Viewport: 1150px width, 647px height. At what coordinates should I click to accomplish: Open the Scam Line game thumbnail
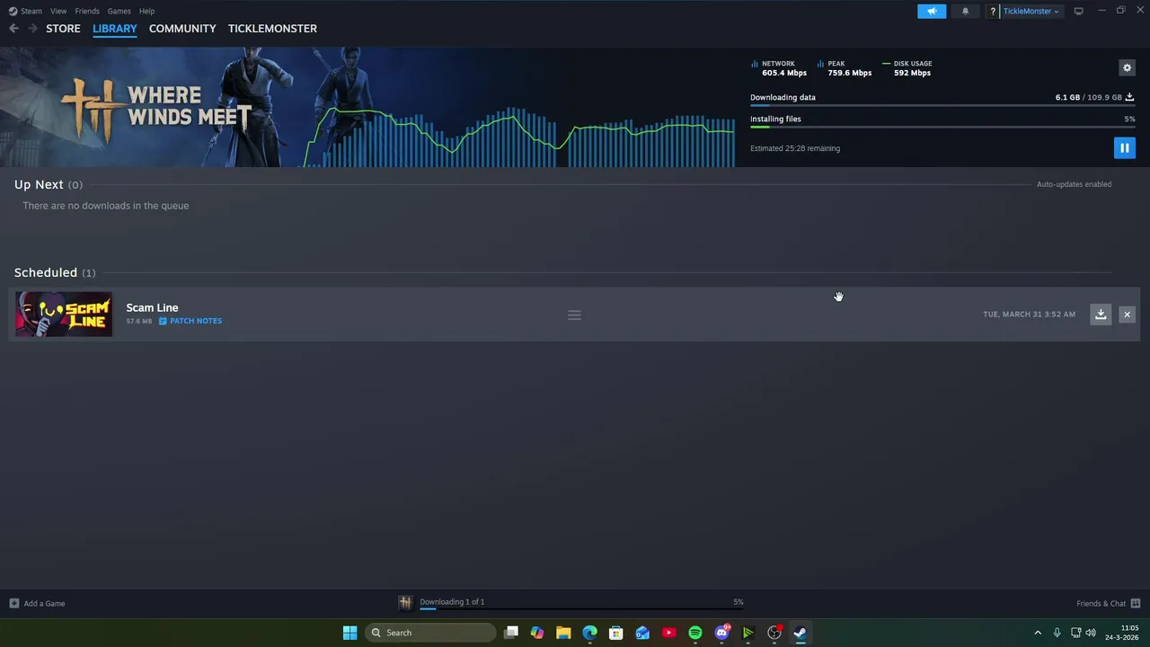[x=64, y=315]
